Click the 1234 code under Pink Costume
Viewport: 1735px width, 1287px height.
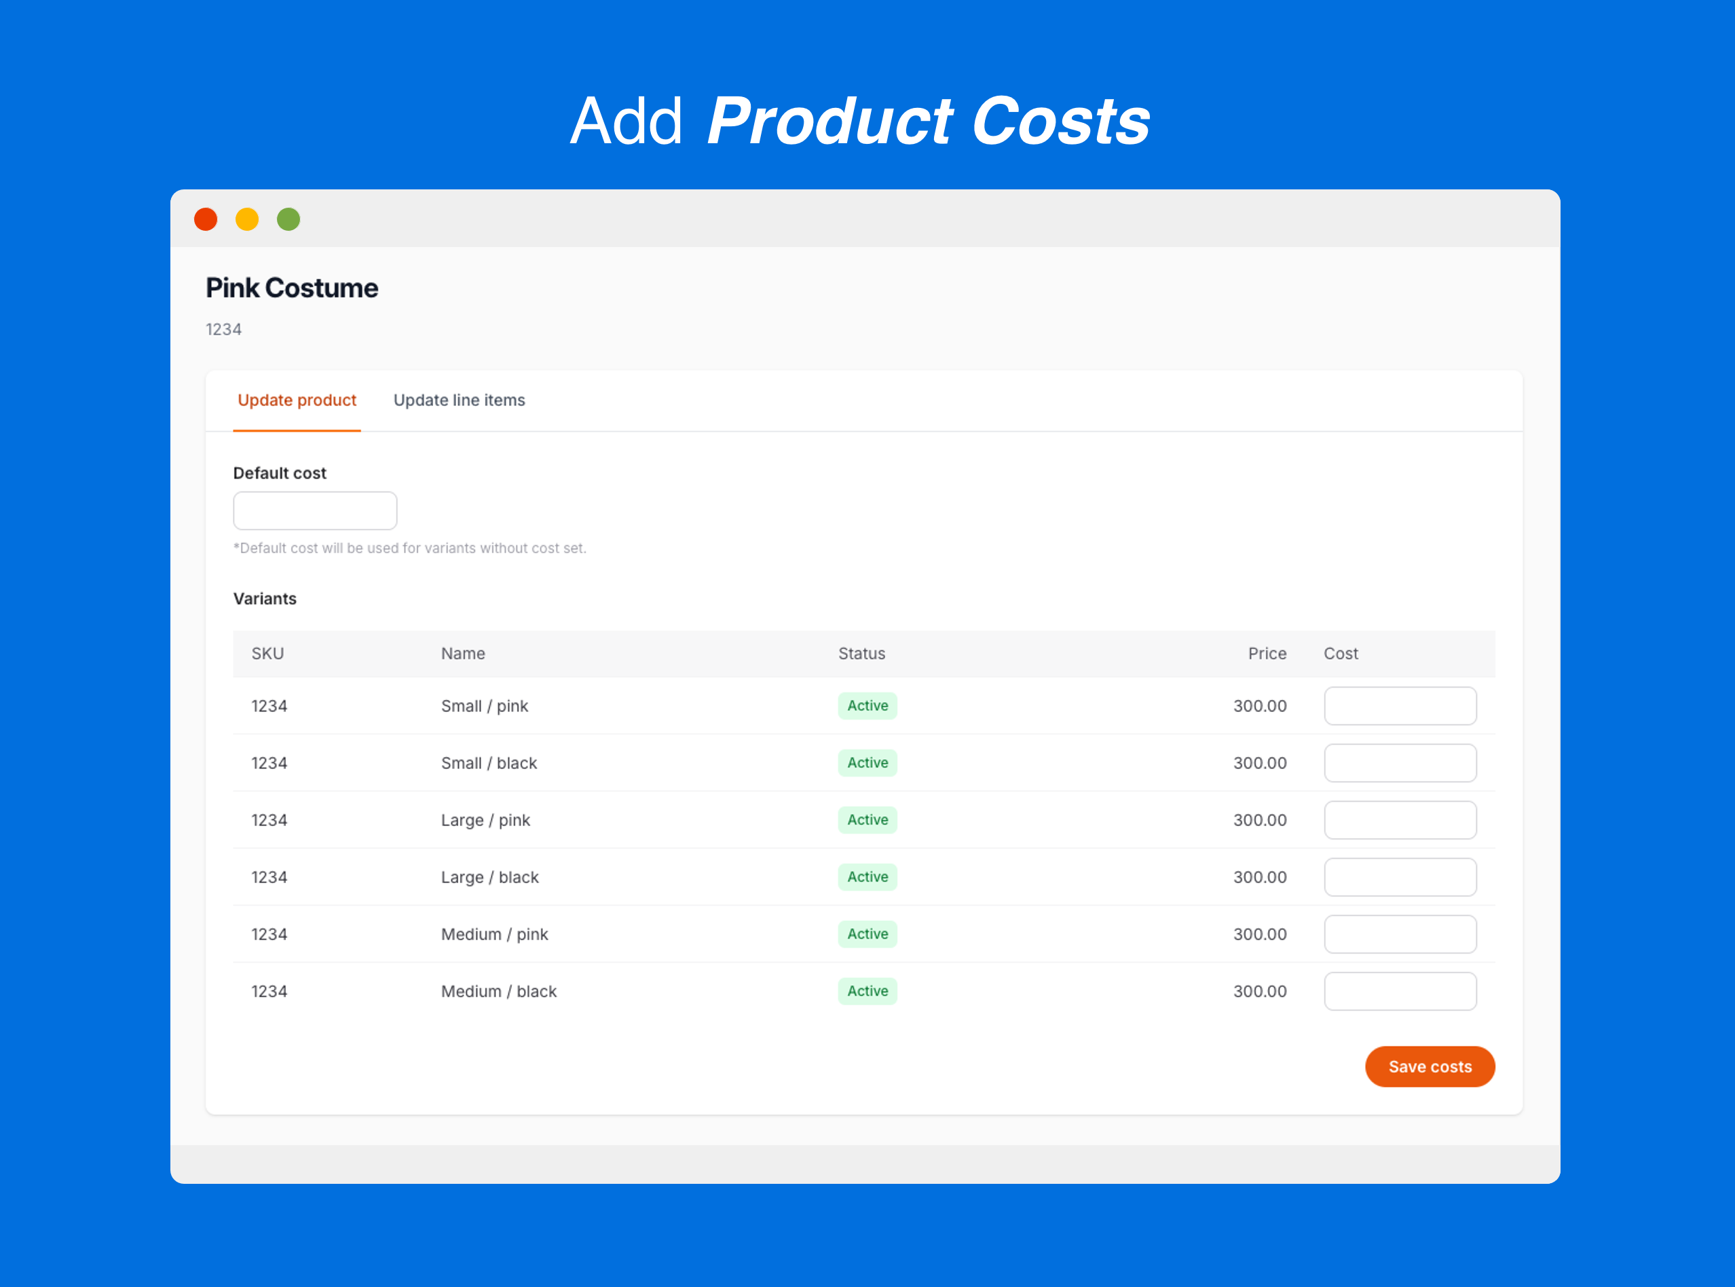point(223,329)
